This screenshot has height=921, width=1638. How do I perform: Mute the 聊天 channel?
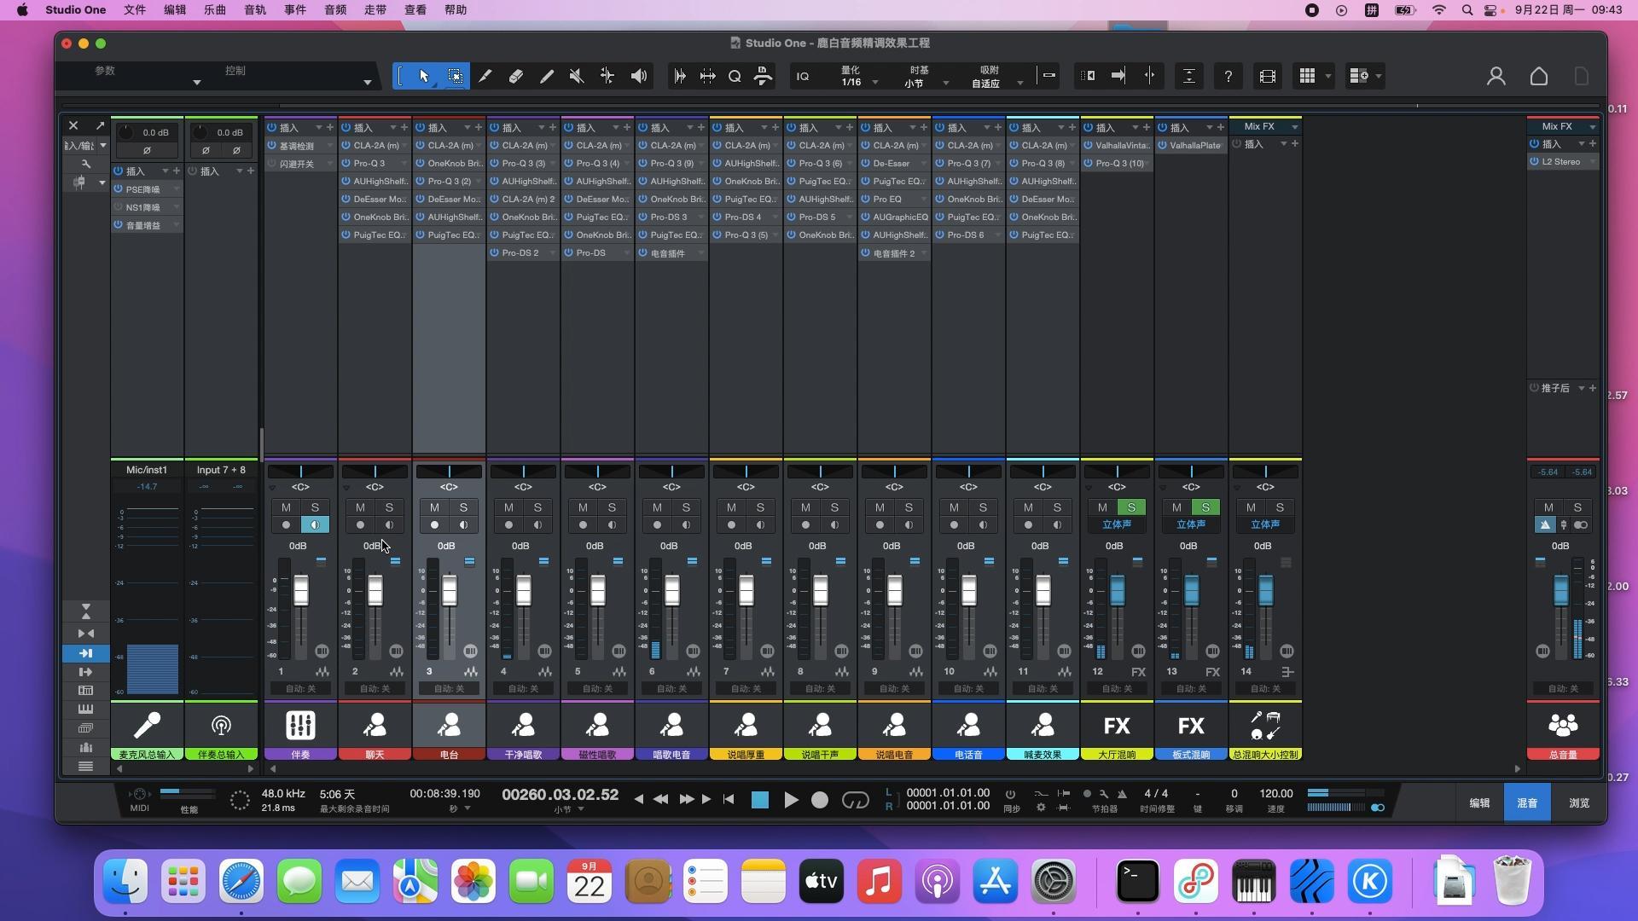360,507
